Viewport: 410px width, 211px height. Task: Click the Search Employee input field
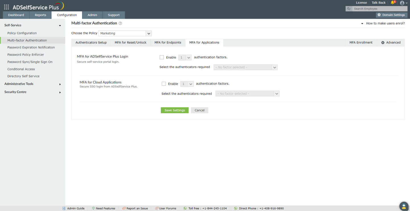(380, 9)
